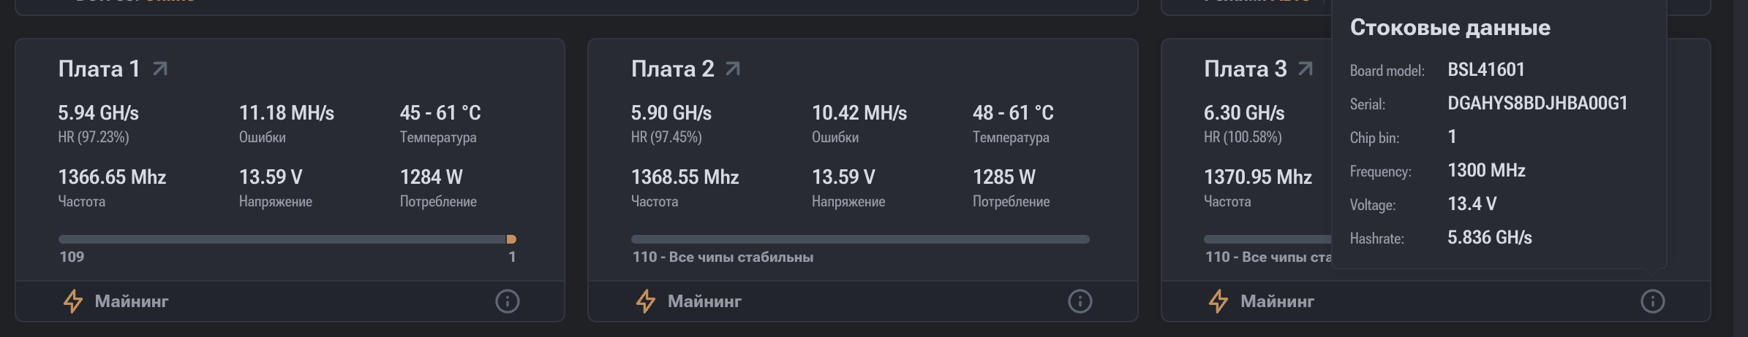Click Майнинг status label on Плата 2
The image size is (1748, 337).
point(704,301)
